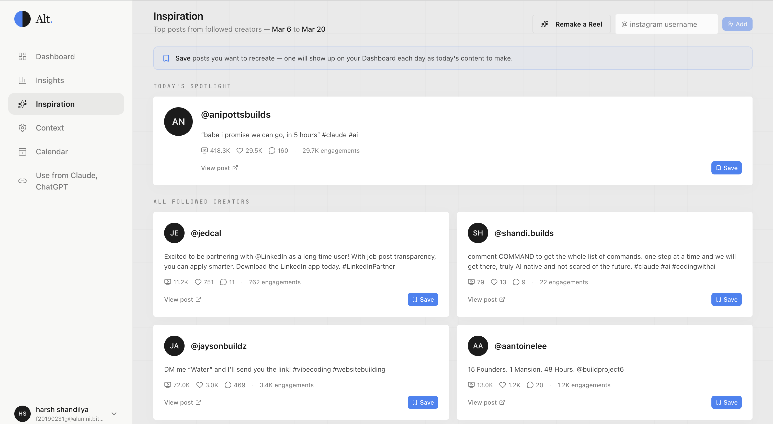Viewport: 773px width, 424px height.
Task: Click the Remake a Reel button
Action: tap(571, 24)
